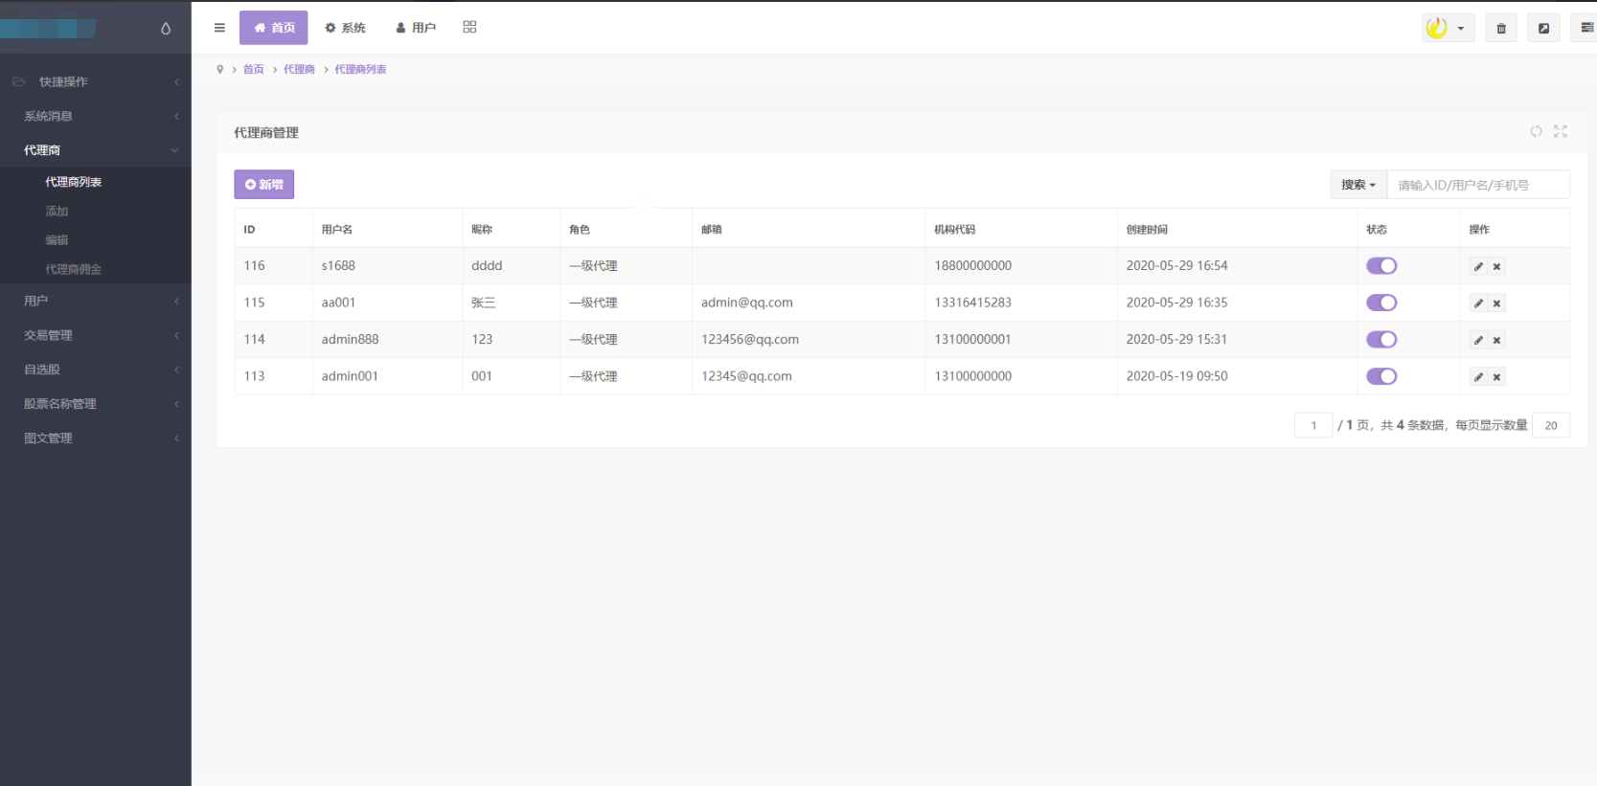This screenshot has width=1597, height=786.
Task: Click the hamburger menu collapse icon
Action: (219, 28)
